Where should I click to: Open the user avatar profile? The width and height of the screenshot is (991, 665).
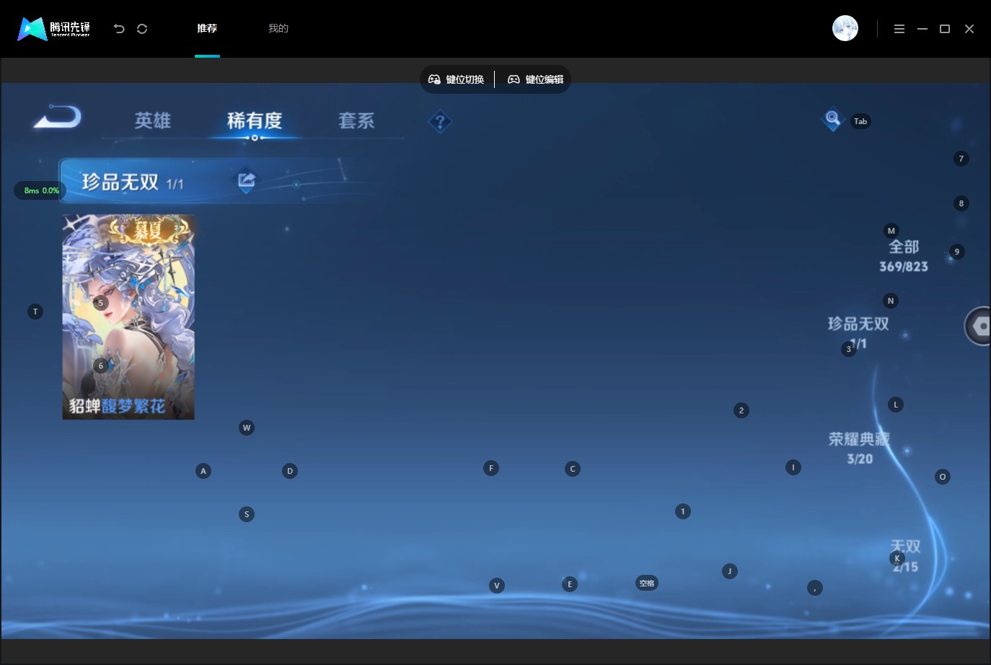tap(845, 28)
